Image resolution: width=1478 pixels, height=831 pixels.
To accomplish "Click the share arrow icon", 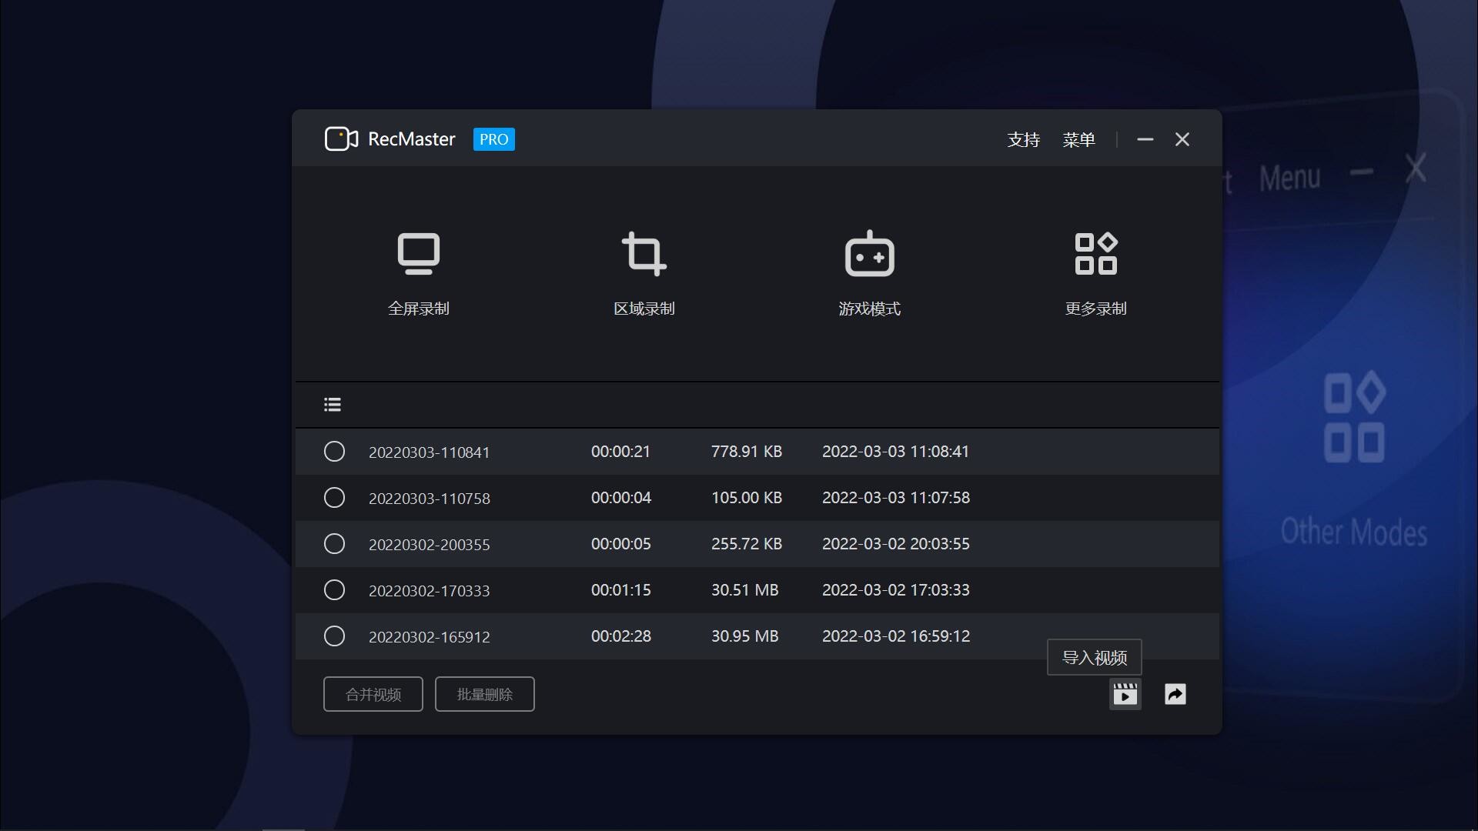I will 1175,695.
